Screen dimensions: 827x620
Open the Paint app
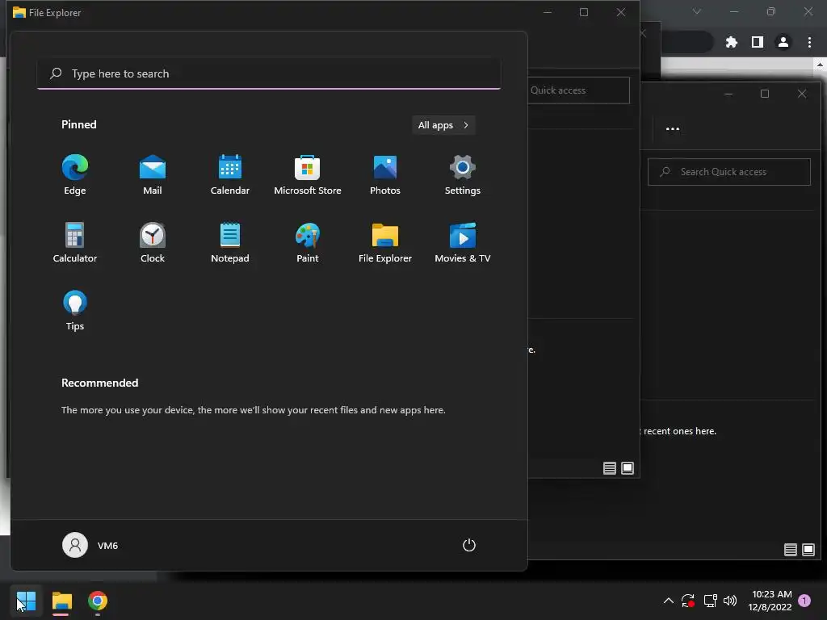308,242
